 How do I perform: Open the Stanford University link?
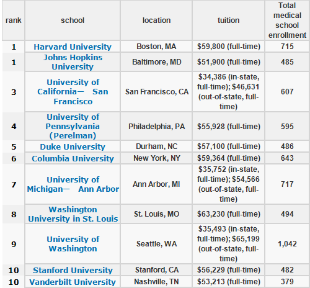pyautogui.click(x=73, y=270)
